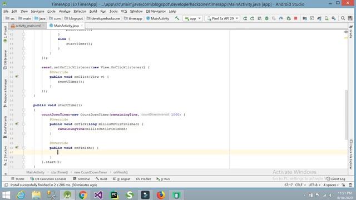The width and height of the screenshot is (356, 200).
Task: Click Attach Debugger to Android Process icon
Action: (289, 18)
